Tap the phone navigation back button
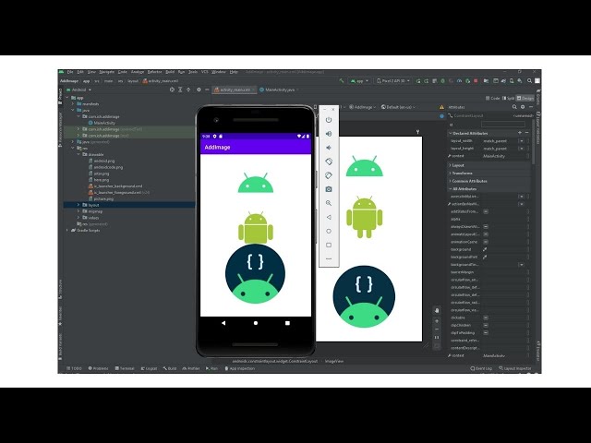This screenshot has height=443, width=591. (x=223, y=323)
